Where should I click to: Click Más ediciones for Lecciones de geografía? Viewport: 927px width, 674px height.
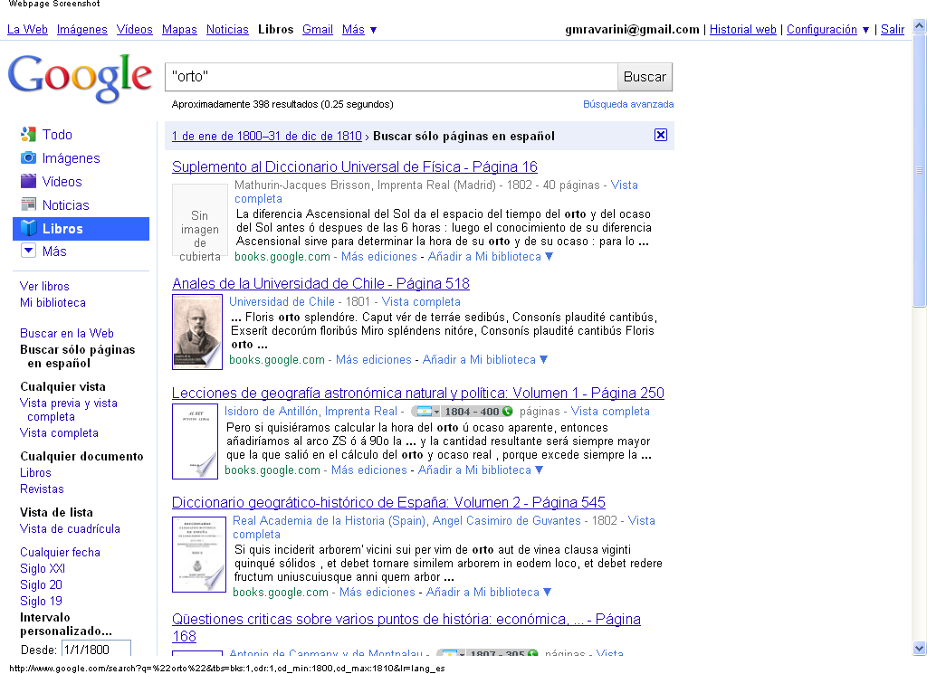(x=369, y=470)
